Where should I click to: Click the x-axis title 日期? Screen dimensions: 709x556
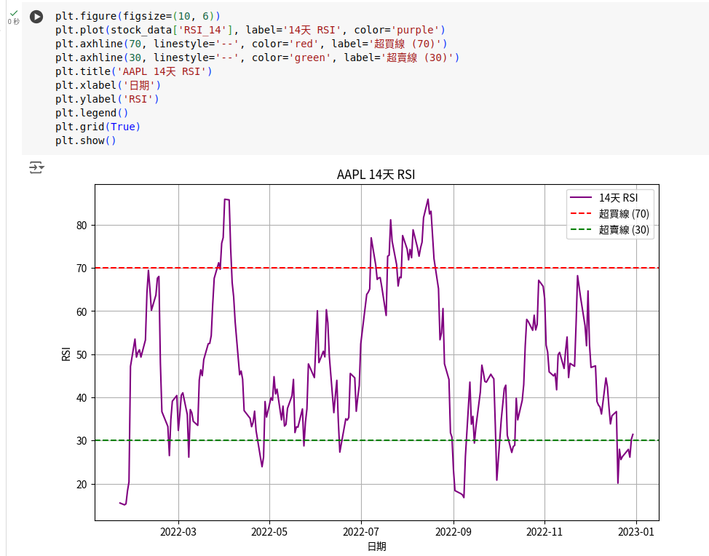click(376, 547)
